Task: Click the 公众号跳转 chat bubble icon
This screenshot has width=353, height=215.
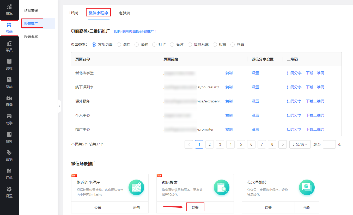Action: pos(307,188)
